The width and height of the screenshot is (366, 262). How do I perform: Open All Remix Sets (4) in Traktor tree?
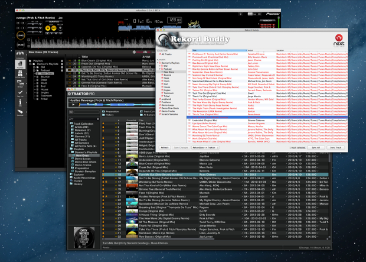click(x=85, y=146)
